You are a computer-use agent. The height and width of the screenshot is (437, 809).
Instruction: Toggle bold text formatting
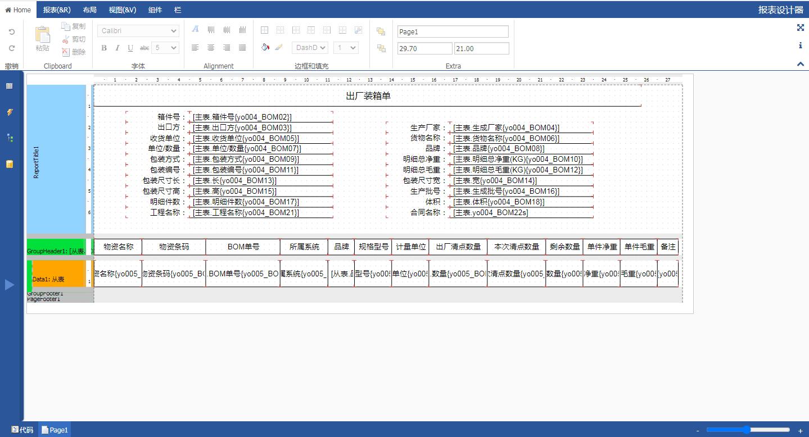click(104, 48)
